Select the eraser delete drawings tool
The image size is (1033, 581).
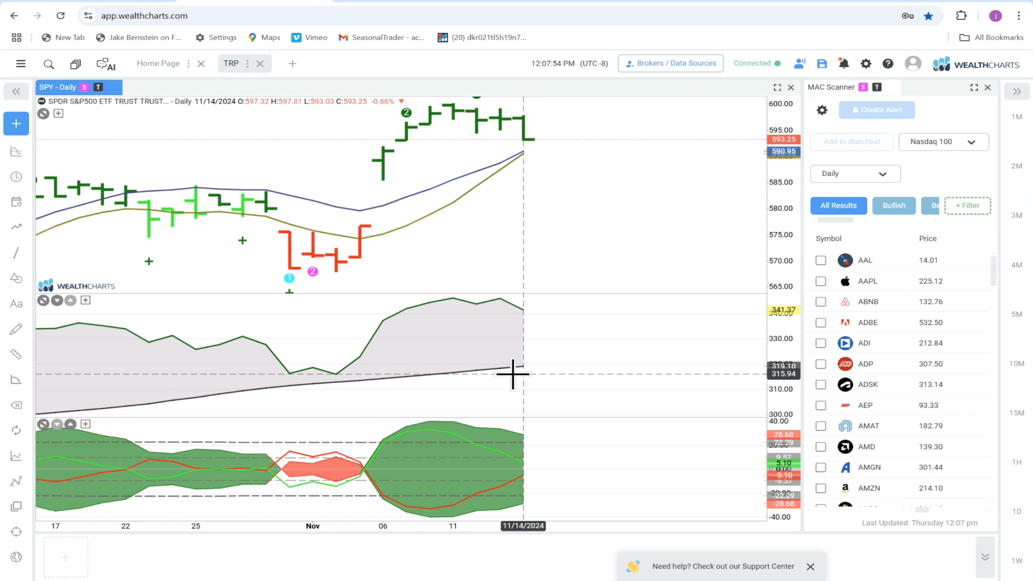pyautogui.click(x=16, y=405)
